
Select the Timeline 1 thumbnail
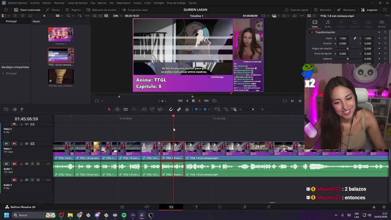click(61, 35)
